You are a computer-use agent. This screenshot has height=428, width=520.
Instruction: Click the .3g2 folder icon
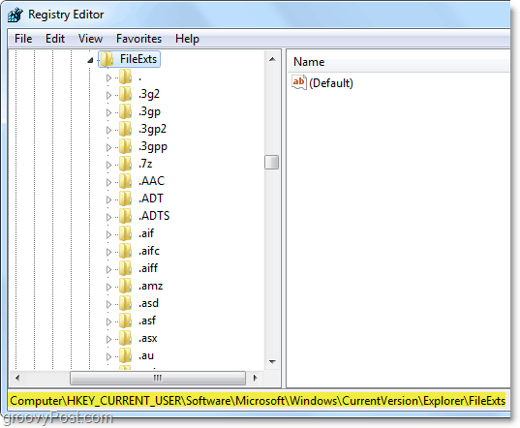pyautogui.click(x=125, y=94)
